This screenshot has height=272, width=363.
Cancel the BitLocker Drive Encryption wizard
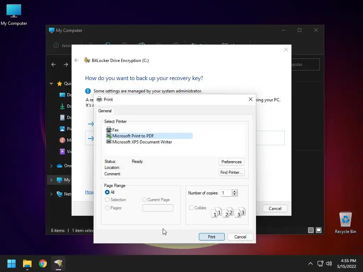[x=275, y=208]
